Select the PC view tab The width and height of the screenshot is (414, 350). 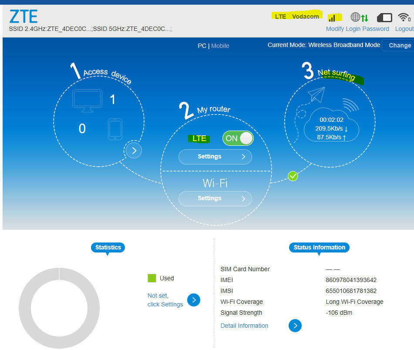(x=202, y=46)
